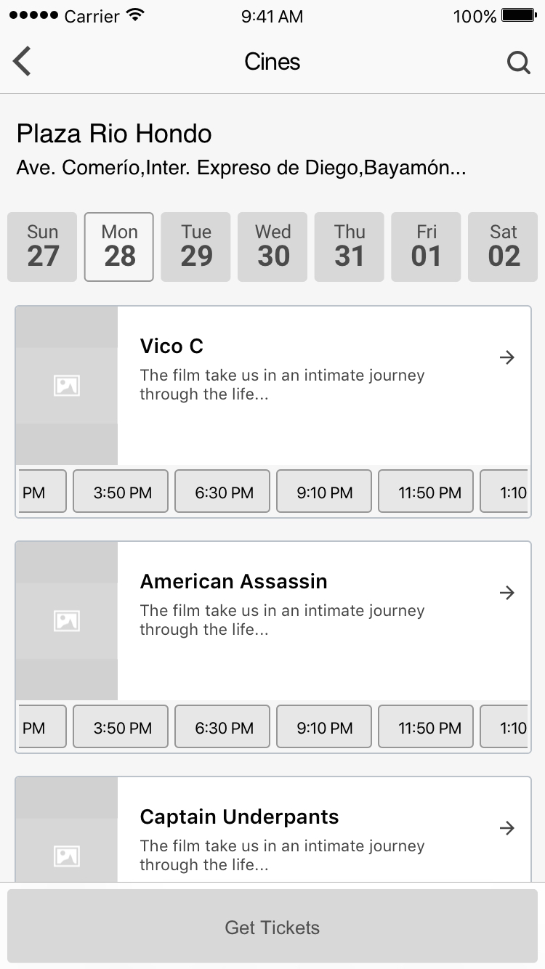Switch to Sat 02 showtimes

click(x=503, y=247)
